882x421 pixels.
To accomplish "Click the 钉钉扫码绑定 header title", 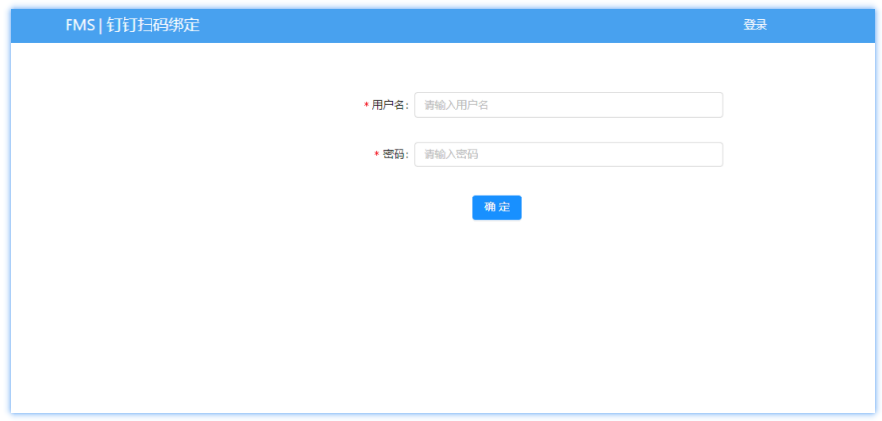I will point(153,25).
